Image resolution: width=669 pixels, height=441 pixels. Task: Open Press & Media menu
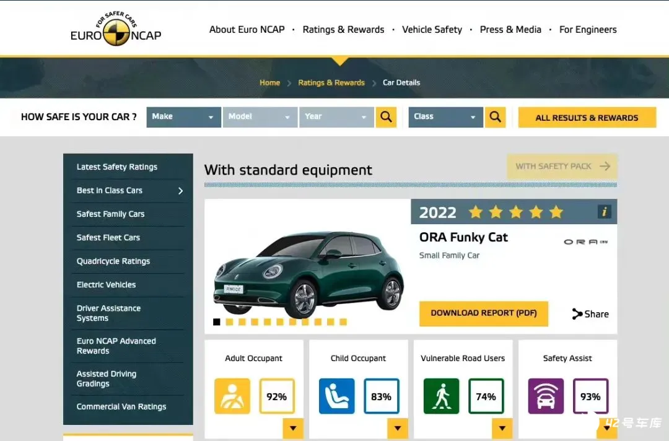510,30
